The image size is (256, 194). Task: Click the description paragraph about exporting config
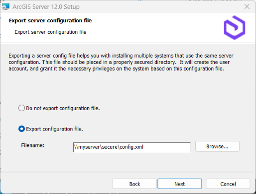point(121,62)
